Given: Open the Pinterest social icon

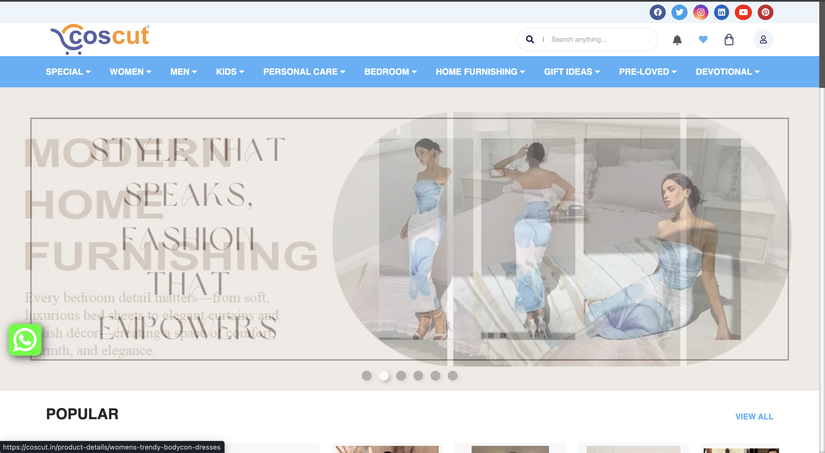Looking at the screenshot, I should 765,13.
